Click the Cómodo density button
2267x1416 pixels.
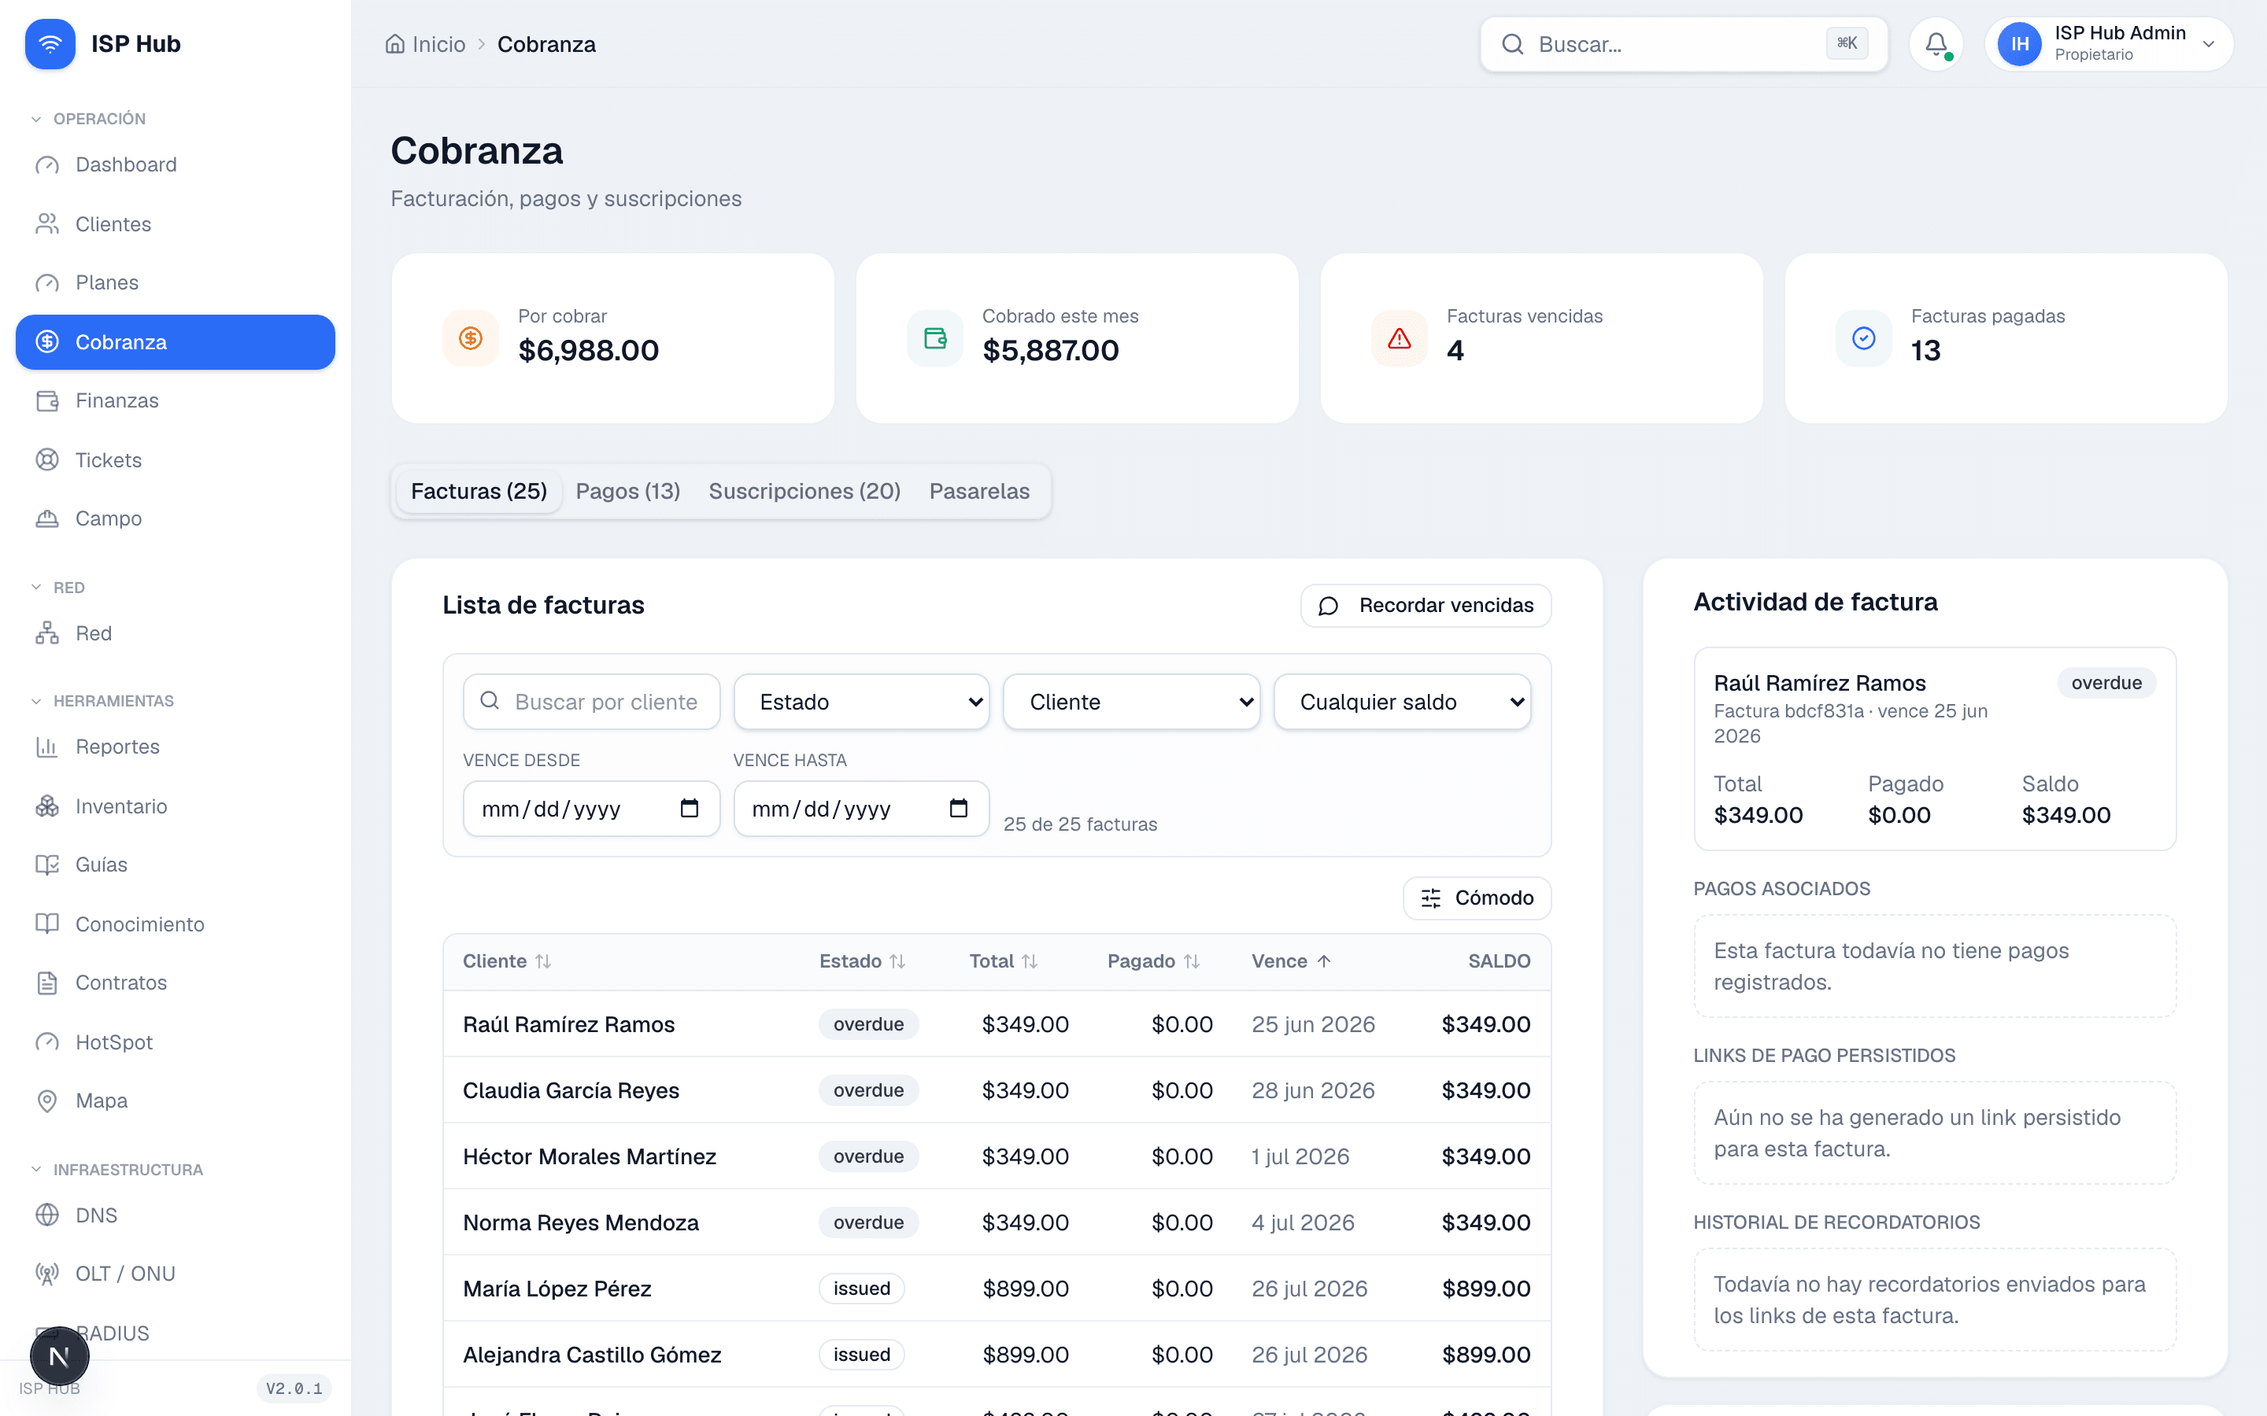1477,898
